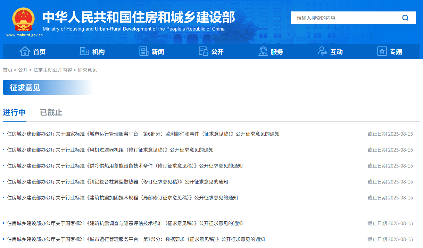This screenshot has width=423, height=248.
Task: Click the national emblem logo
Action: click(24, 19)
